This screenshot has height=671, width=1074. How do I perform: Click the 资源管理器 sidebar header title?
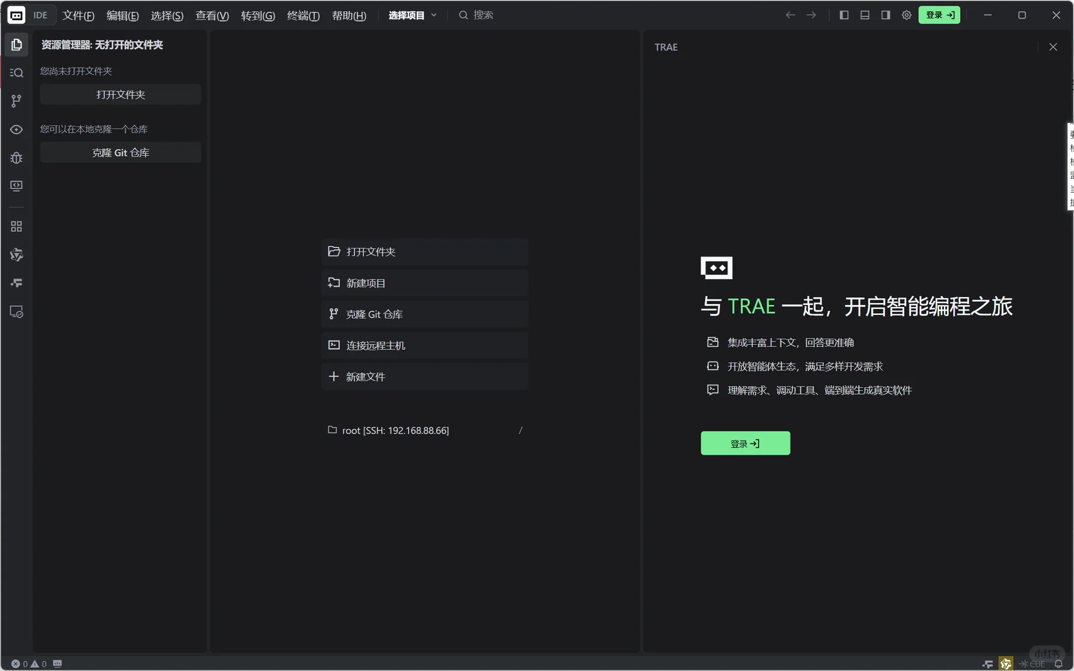(102, 45)
